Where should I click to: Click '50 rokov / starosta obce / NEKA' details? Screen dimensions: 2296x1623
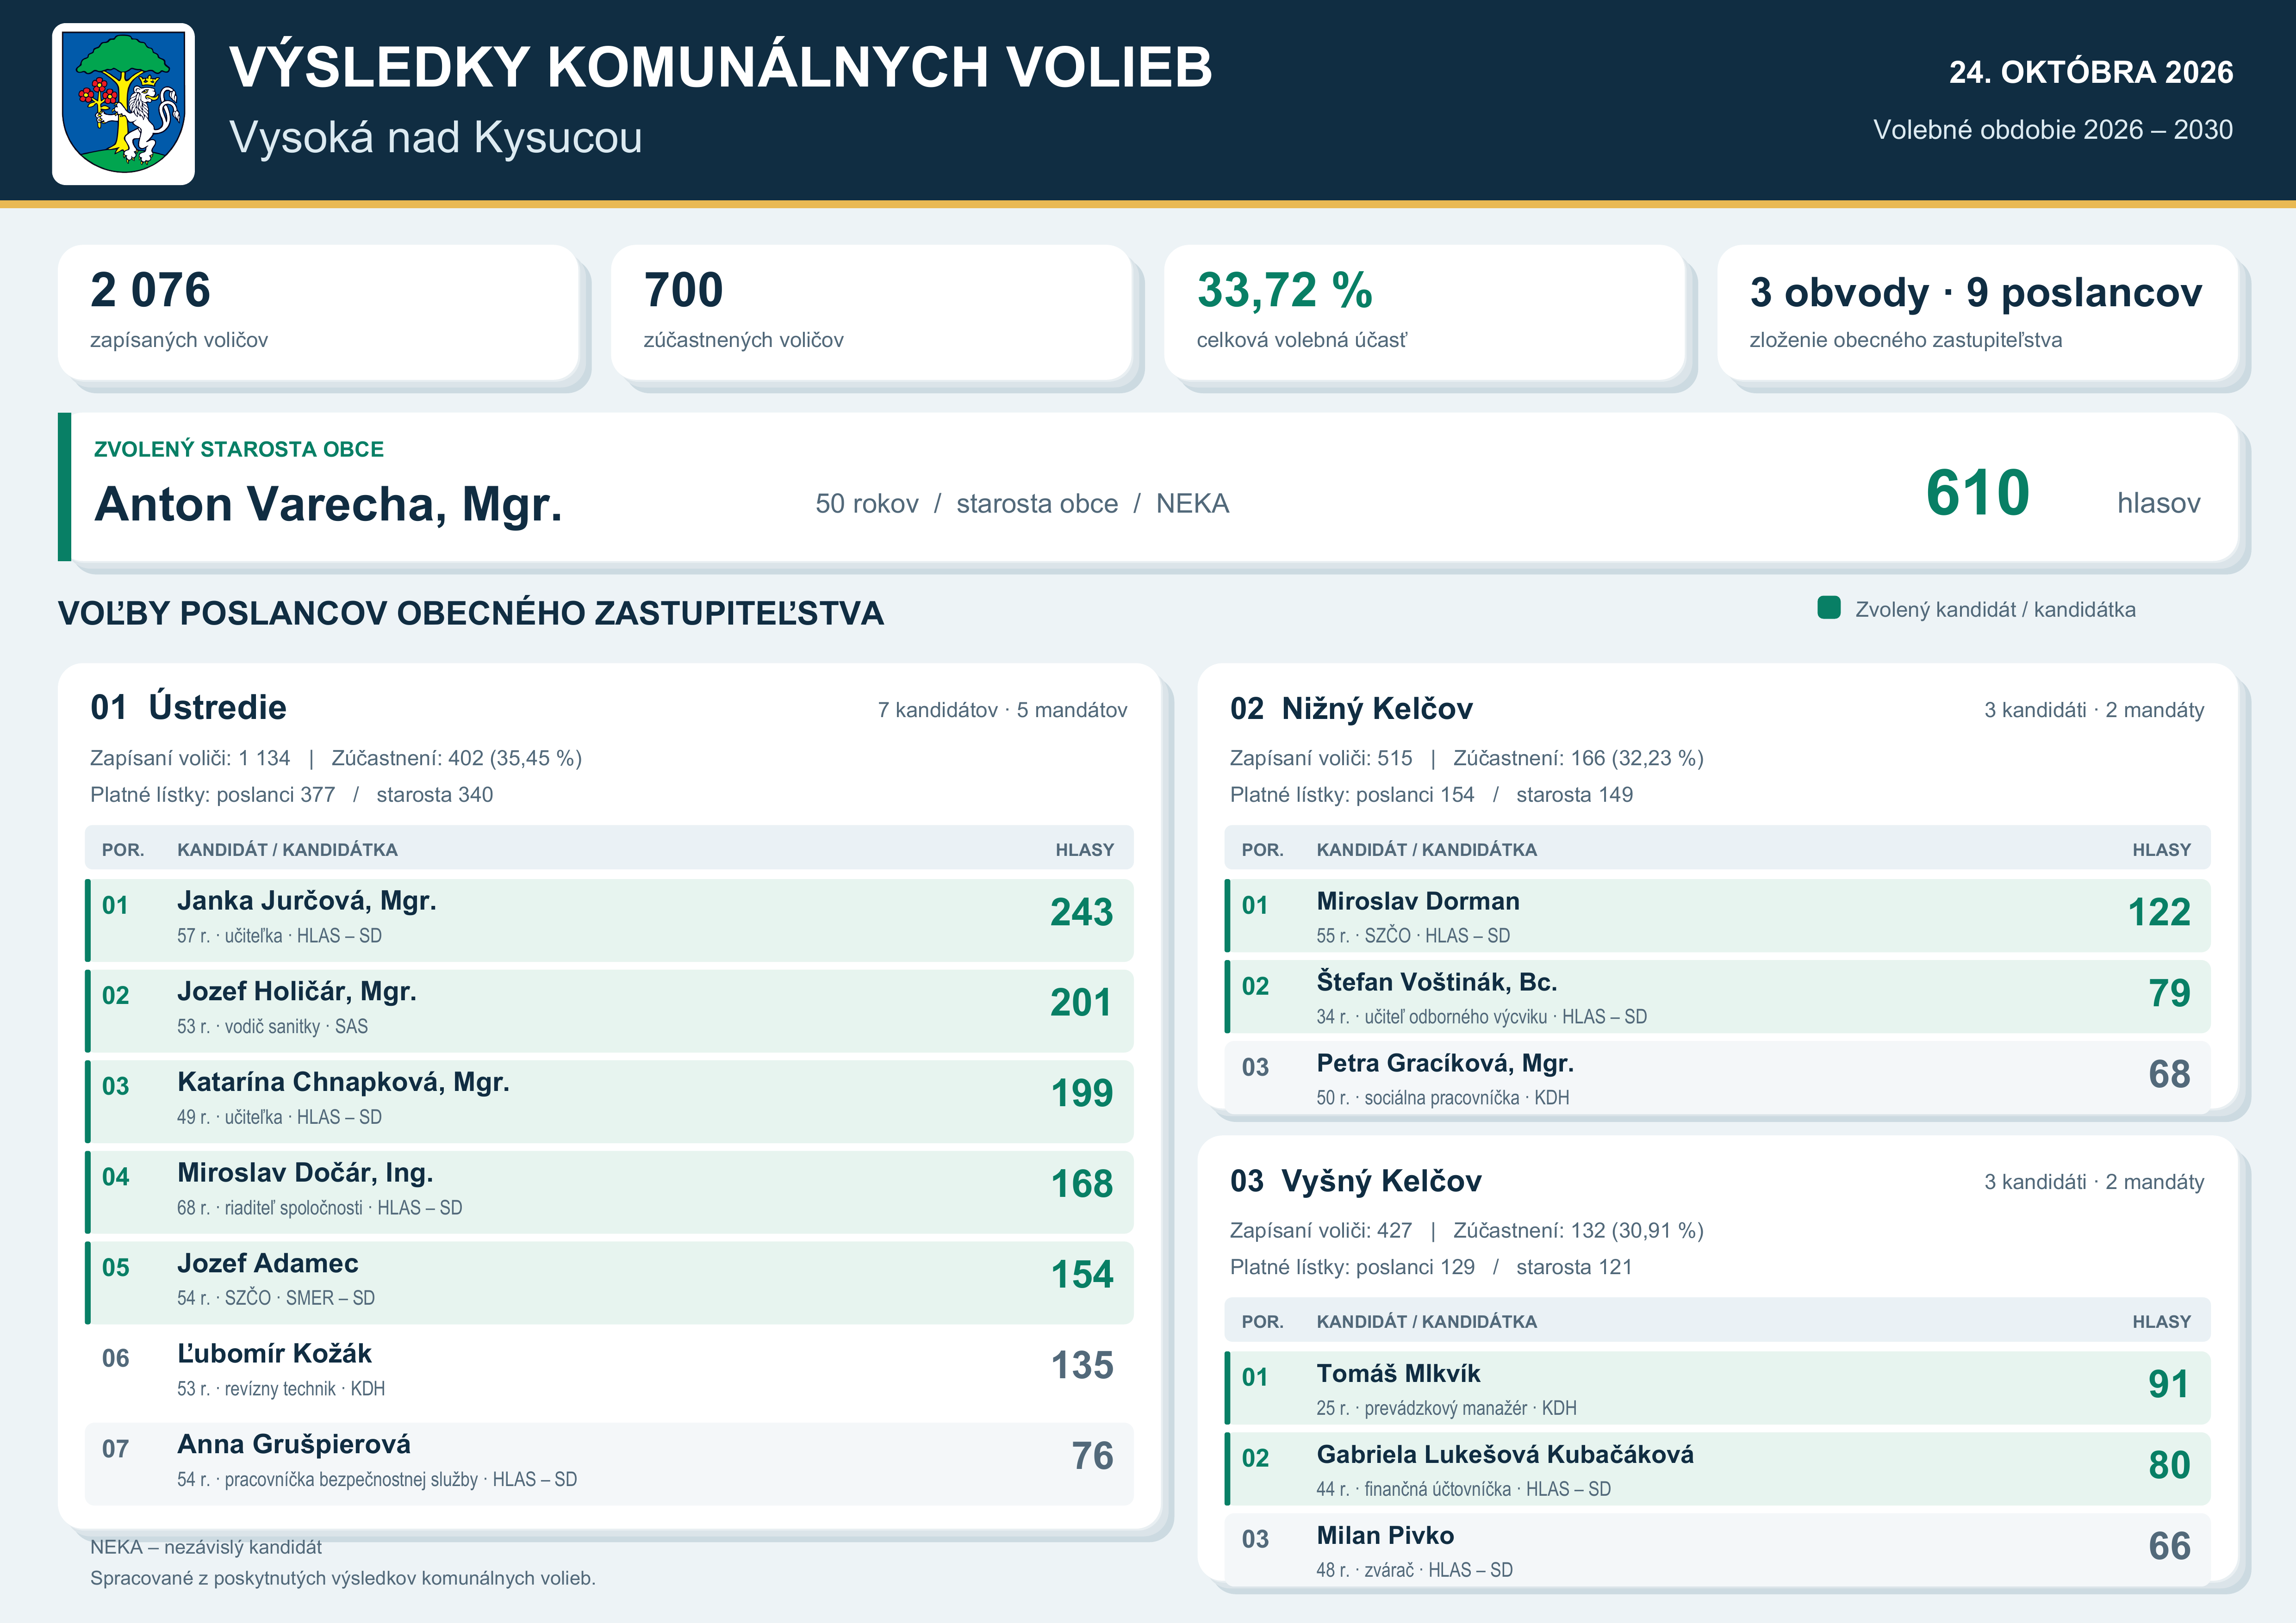[1022, 504]
